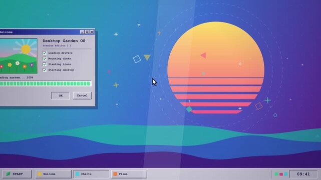Click the orange Files taskbar icon
This screenshot has width=321, height=180.
[115, 174]
